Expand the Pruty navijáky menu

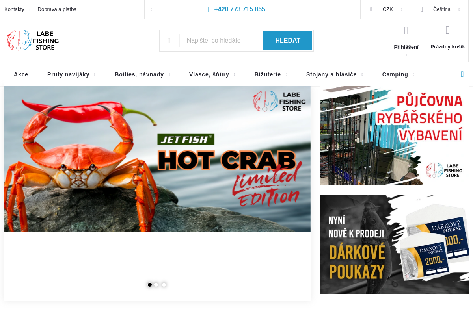(68, 74)
